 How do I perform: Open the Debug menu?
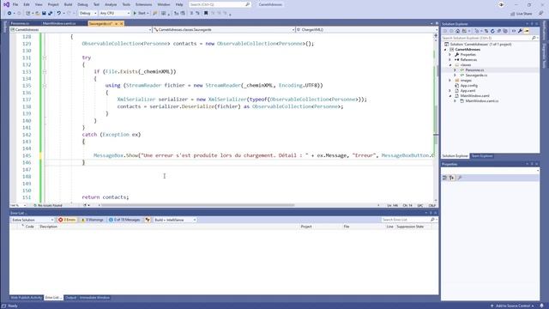82,4
